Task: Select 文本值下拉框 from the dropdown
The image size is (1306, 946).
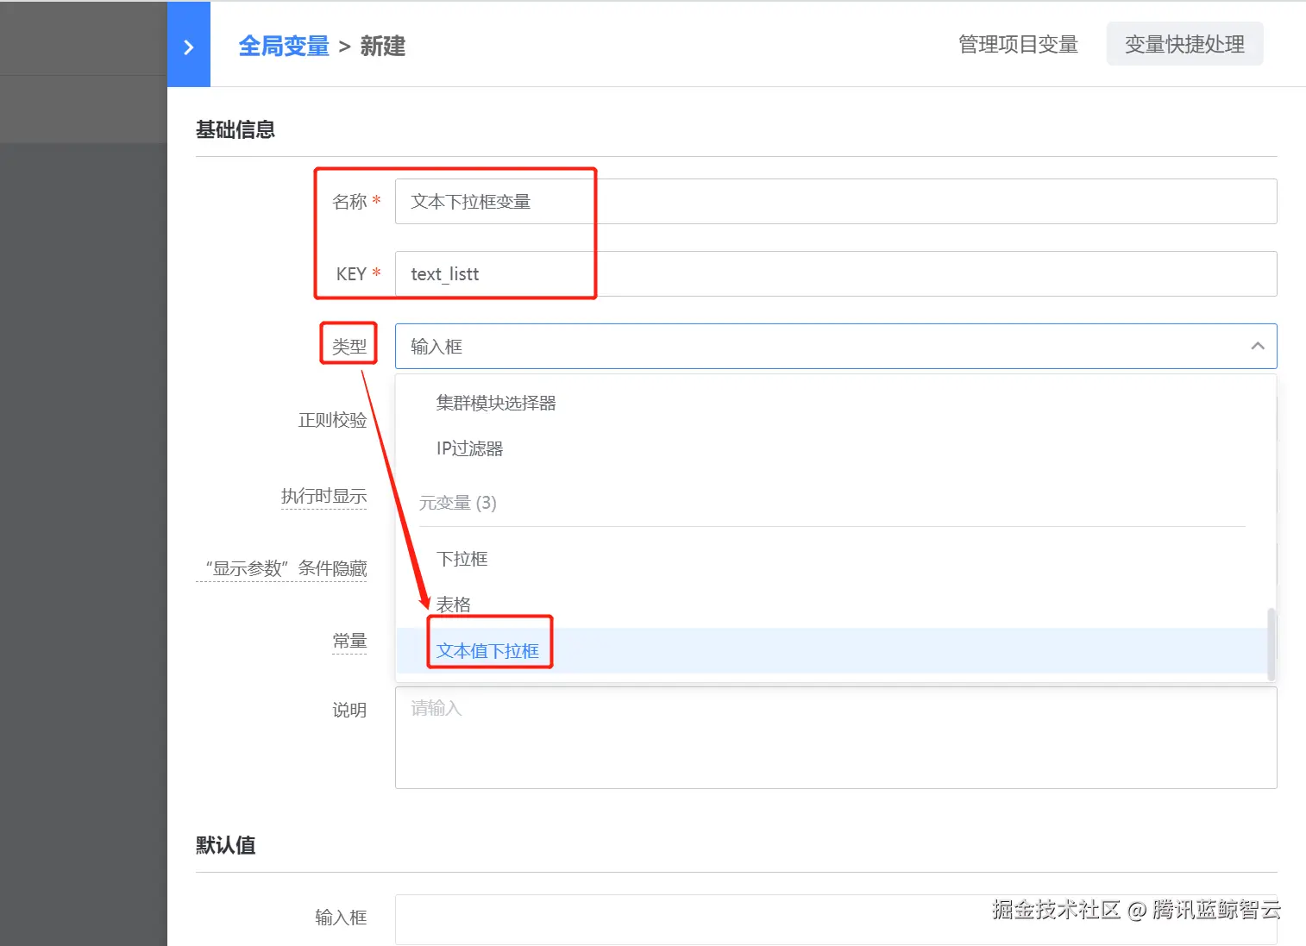Action: (488, 651)
